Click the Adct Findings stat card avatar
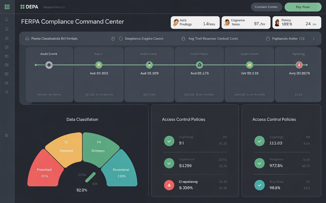 176,22
